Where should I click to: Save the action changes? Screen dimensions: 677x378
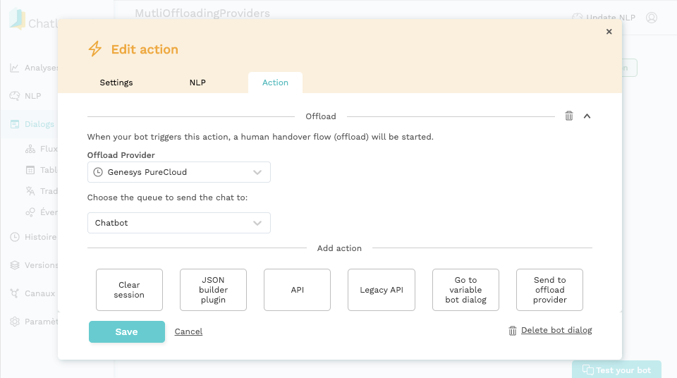[x=127, y=331]
